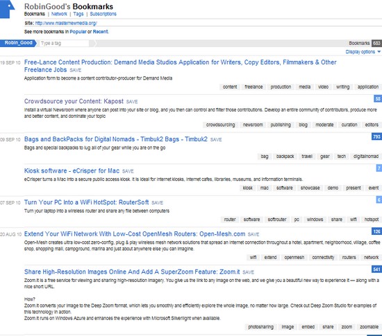Viewport: 382px width, 336px height.
Task: Click the 'windows' tag
Action: 315,220
